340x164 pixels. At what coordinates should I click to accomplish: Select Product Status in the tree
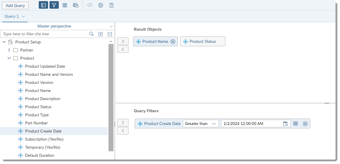(38, 107)
